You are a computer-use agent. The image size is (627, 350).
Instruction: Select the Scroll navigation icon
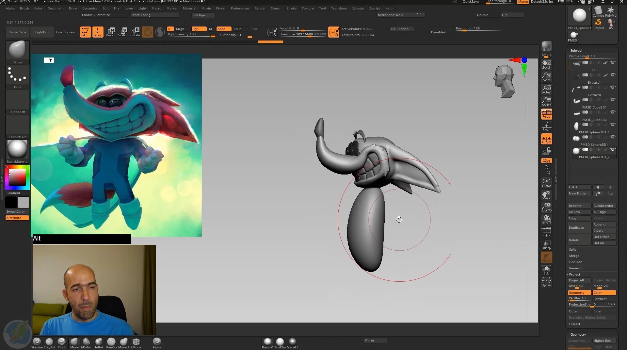click(546, 64)
